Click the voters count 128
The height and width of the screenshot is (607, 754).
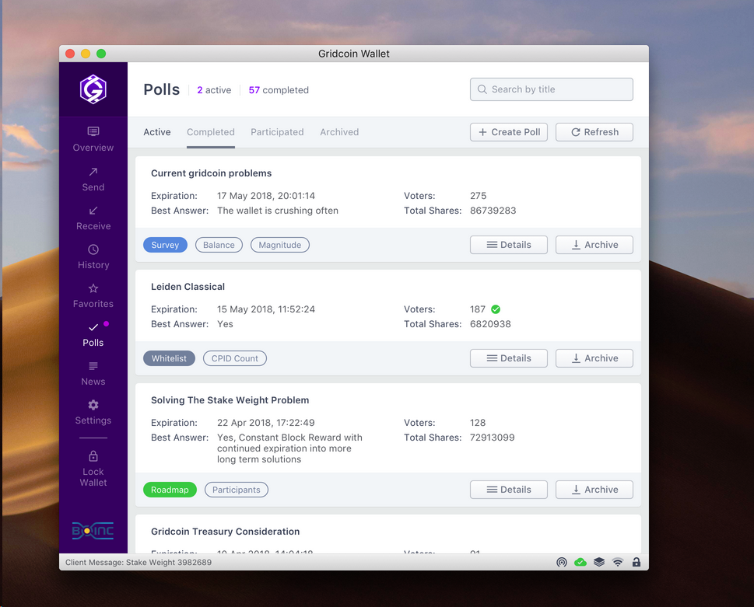pos(478,423)
